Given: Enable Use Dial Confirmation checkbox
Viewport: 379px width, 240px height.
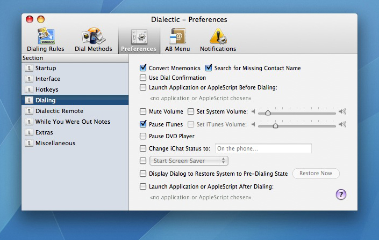Looking at the screenshot, I should click(143, 78).
